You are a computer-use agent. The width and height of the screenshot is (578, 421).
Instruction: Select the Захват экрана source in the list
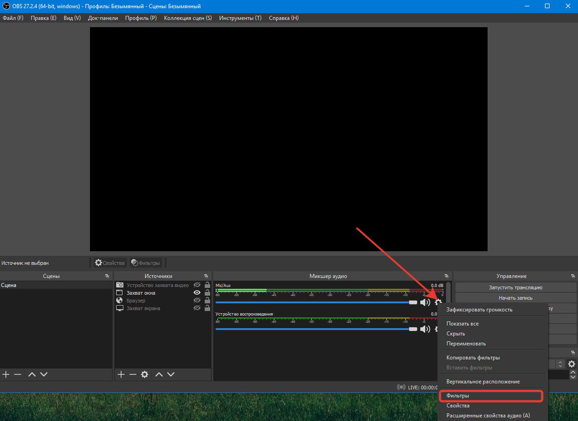pyautogui.click(x=143, y=308)
